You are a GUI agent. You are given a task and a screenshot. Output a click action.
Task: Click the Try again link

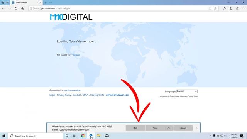(76, 55)
